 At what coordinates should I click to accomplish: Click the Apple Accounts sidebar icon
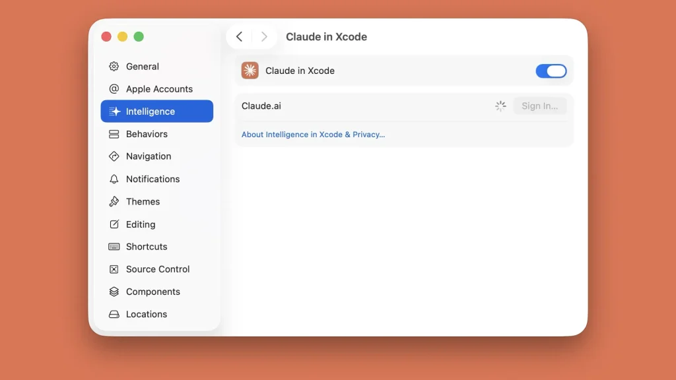coord(114,88)
